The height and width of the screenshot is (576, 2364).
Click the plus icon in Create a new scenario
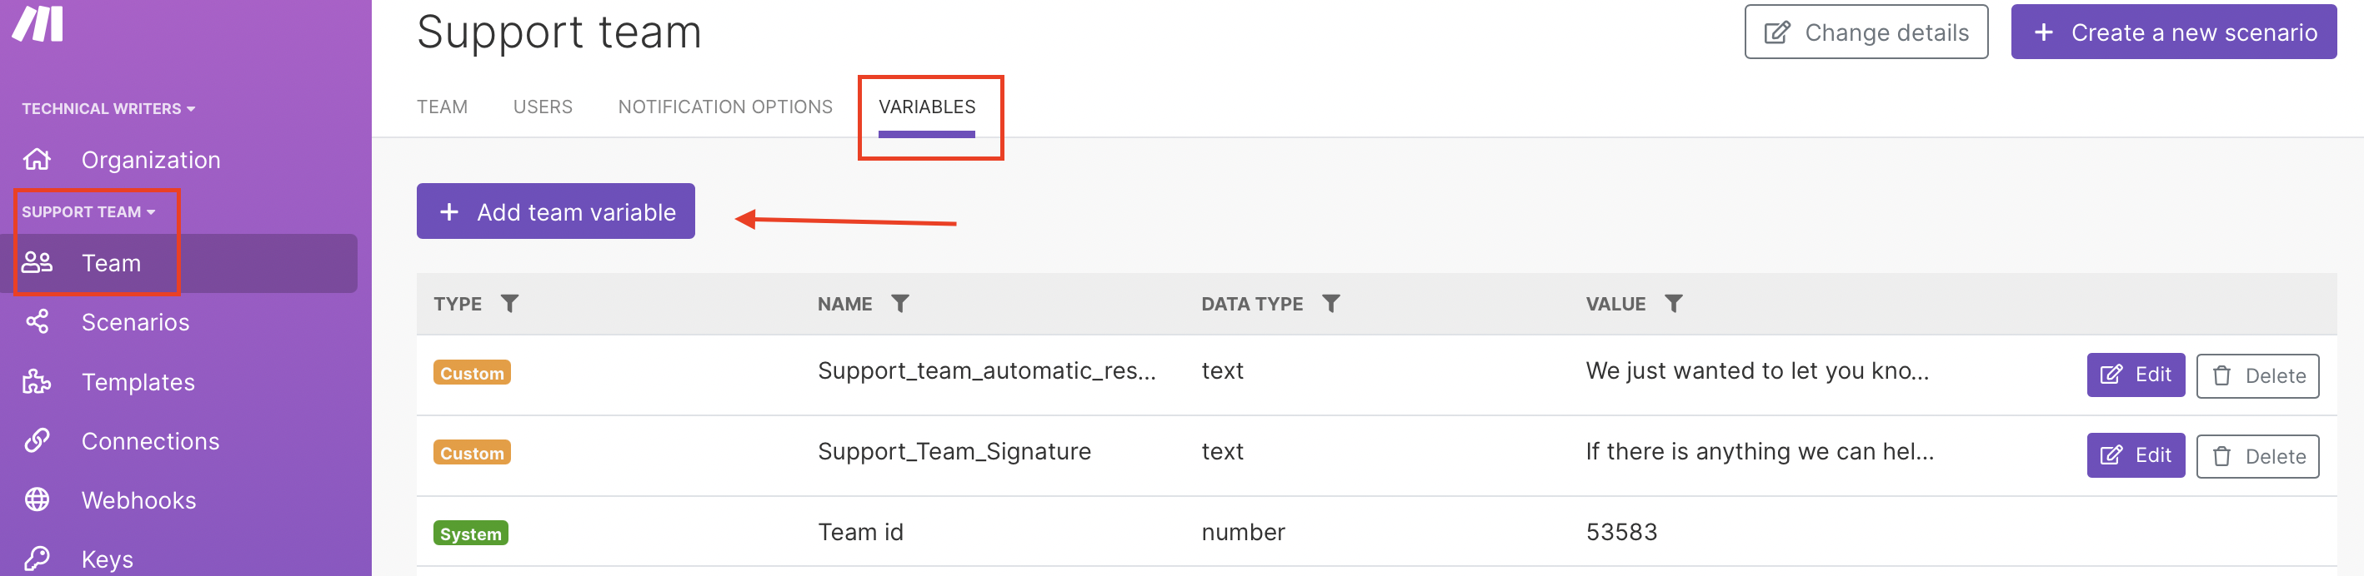(x=2044, y=33)
